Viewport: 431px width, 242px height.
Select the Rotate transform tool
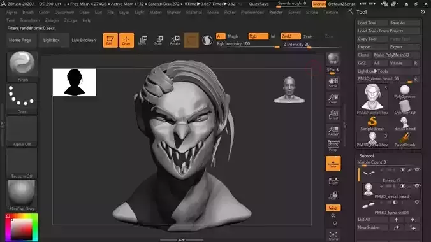click(175, 40)
